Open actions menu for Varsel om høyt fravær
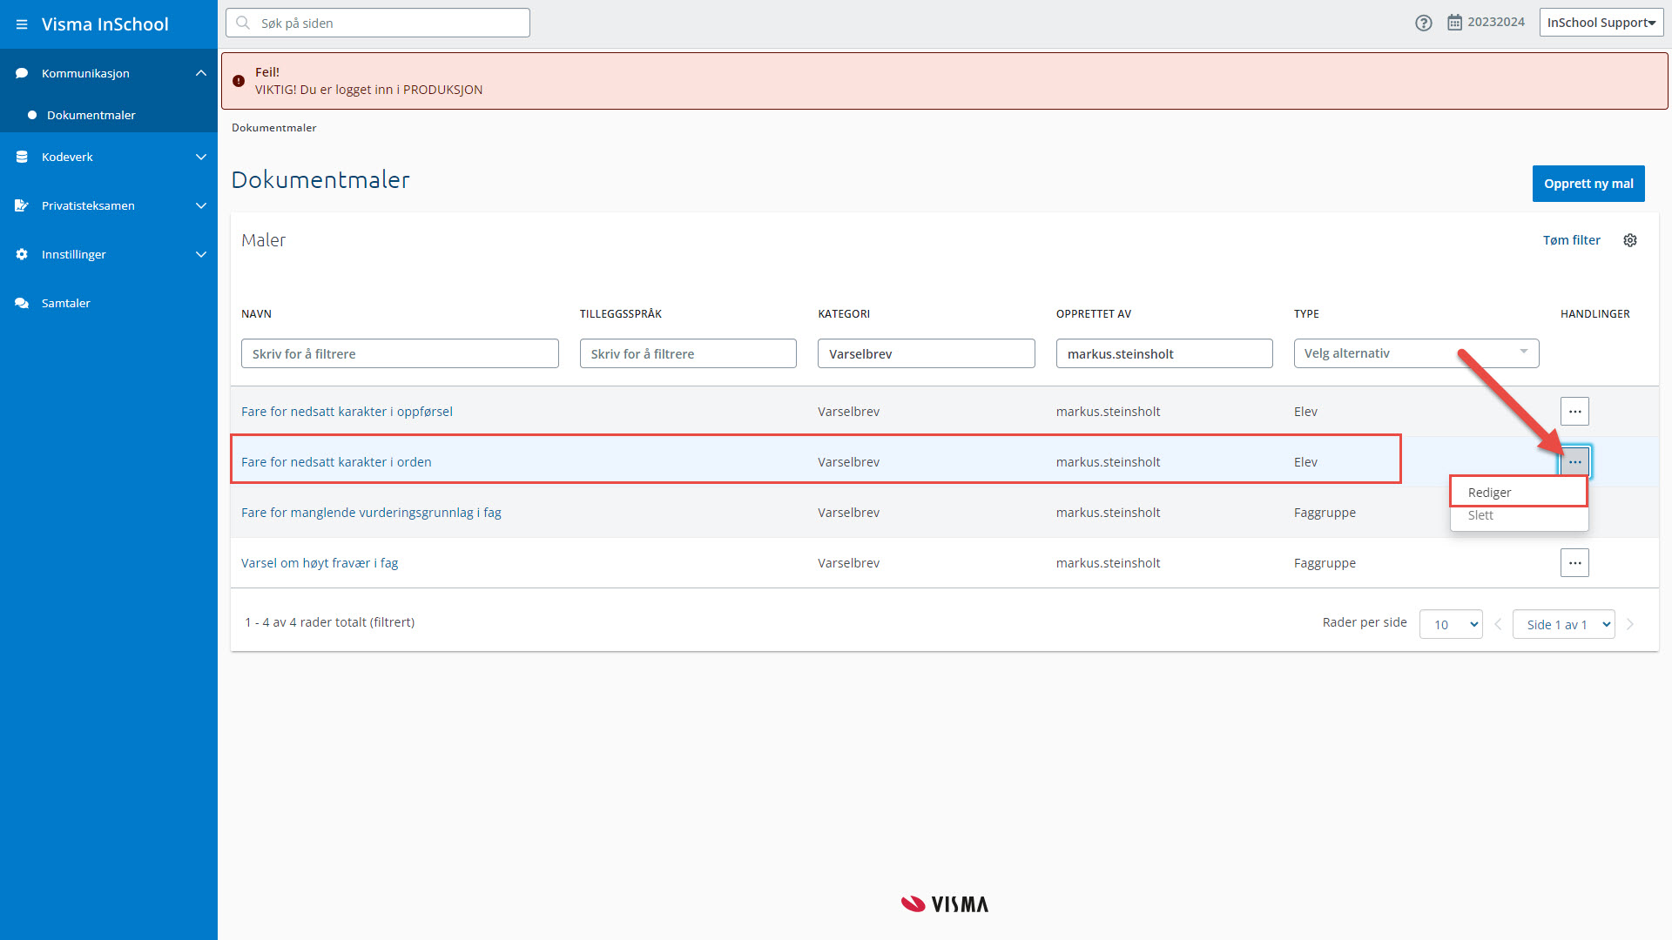The image size is (1672, 940). [x=1574, y=563]
